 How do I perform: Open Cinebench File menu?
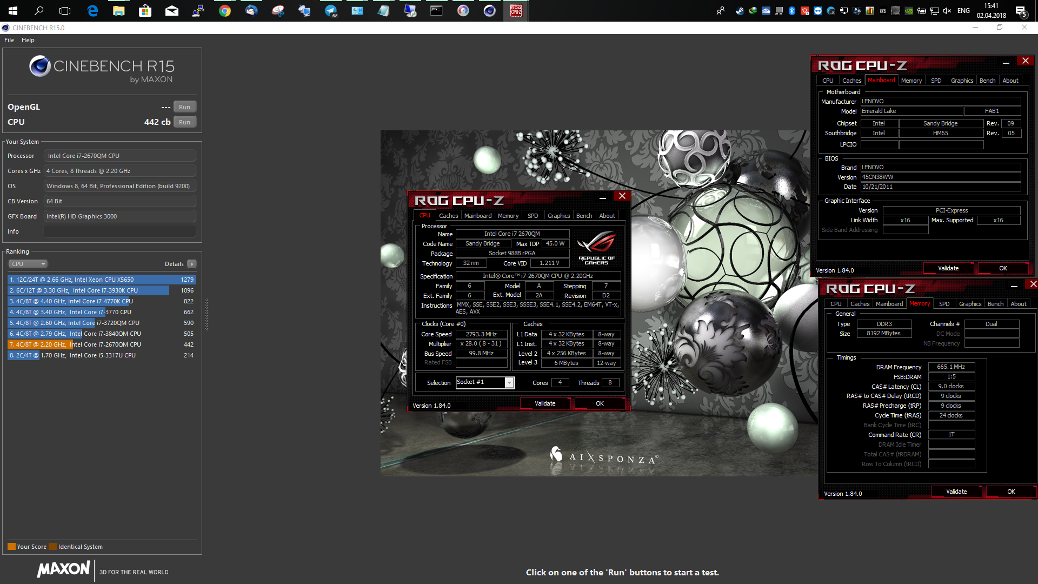click(x=9, y=40)
